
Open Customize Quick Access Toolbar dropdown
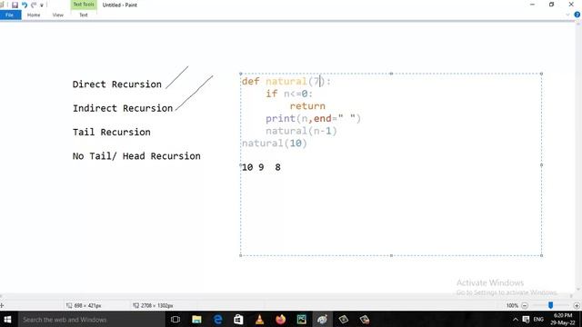click(x=42, y=5)
